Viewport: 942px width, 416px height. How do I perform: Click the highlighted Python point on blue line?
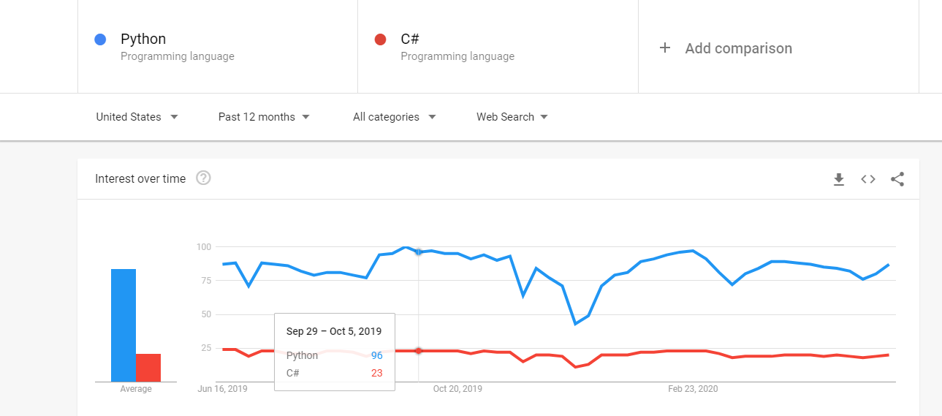pos(418,252)
